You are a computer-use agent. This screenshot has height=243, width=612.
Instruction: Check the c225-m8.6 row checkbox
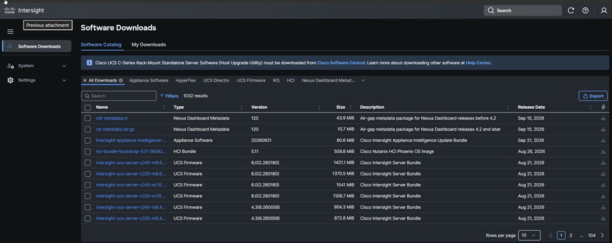(x=87, y=174)
